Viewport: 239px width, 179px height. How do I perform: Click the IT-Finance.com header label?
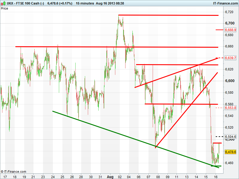pos(226,3)
